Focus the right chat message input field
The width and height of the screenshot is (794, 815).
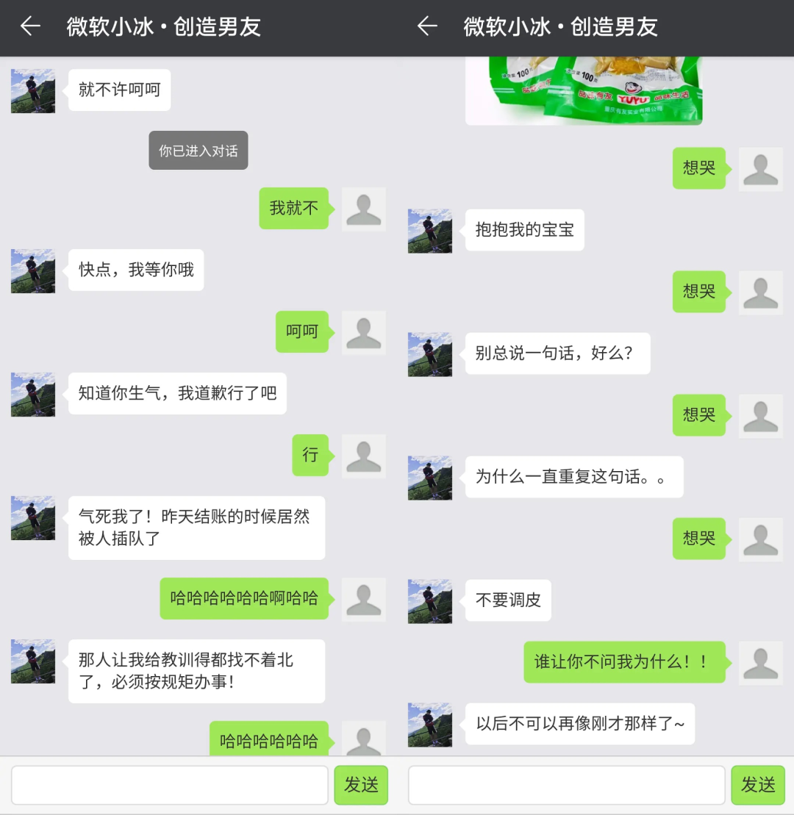(566, 785)
